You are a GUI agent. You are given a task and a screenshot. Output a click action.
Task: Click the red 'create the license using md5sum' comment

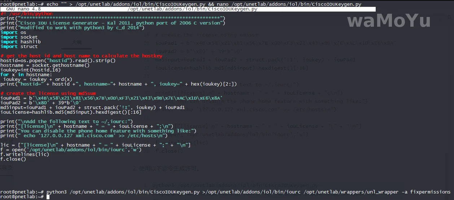[53, 94]
